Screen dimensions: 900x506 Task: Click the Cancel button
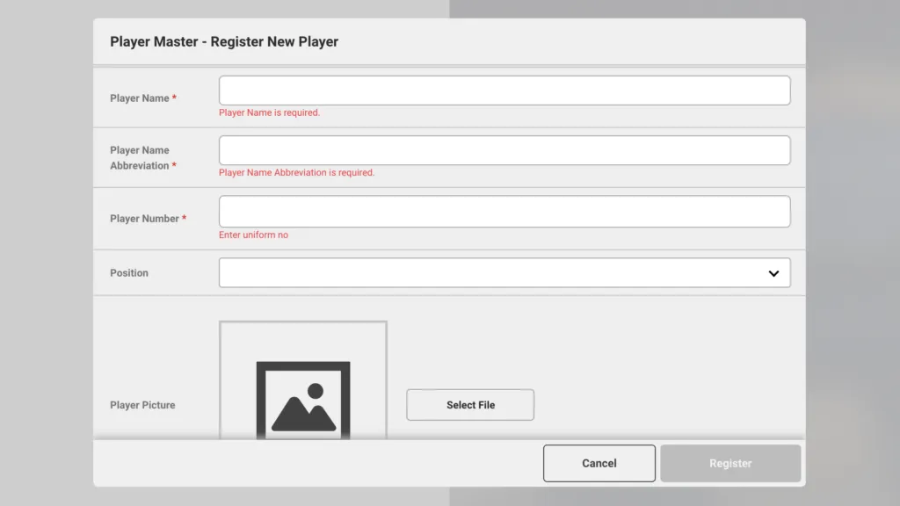pyautogui.click(x=599, y=463)
